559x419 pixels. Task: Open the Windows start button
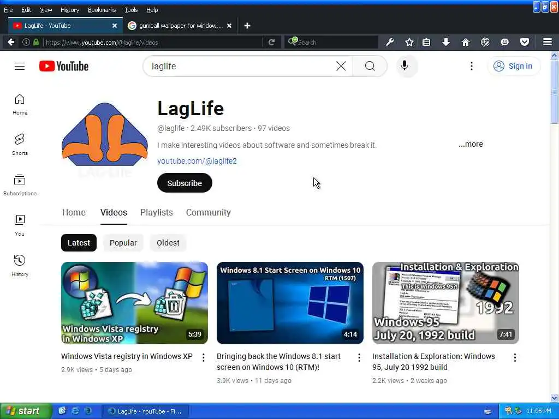[26, 411]
